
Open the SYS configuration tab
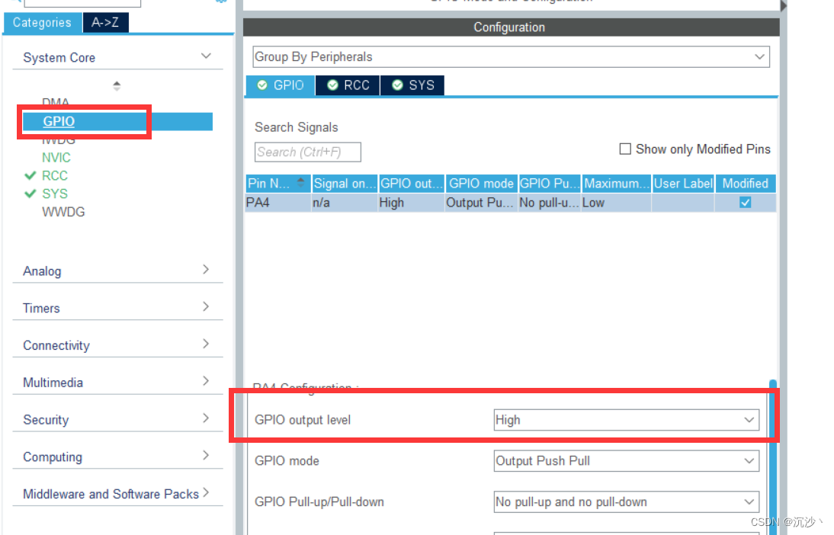click(x=412, y=85)
